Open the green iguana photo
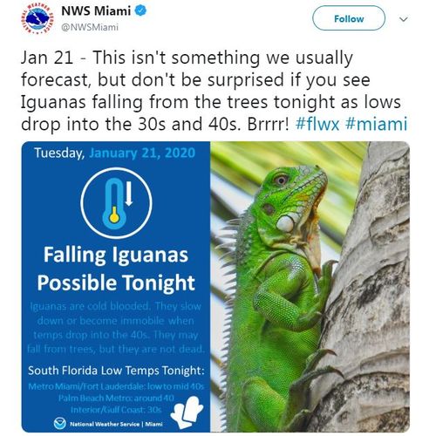436x436 pixels. coord(310,287)
